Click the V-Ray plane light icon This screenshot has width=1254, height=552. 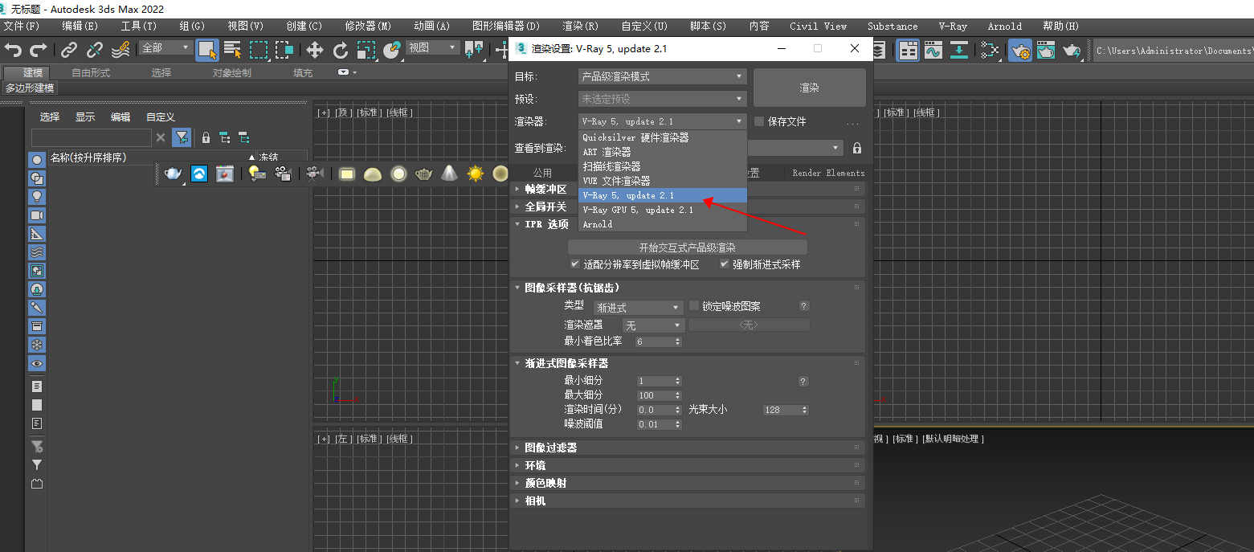click(x=347, y=173)
